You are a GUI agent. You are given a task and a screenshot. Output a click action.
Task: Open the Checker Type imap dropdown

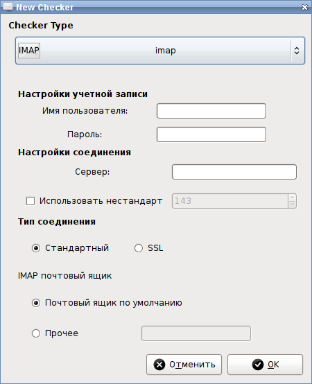160,51
